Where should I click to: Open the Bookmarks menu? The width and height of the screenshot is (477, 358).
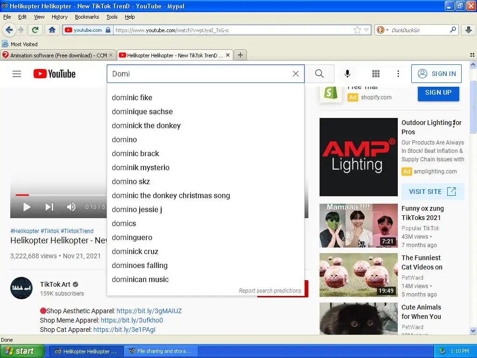coord(87,17)
